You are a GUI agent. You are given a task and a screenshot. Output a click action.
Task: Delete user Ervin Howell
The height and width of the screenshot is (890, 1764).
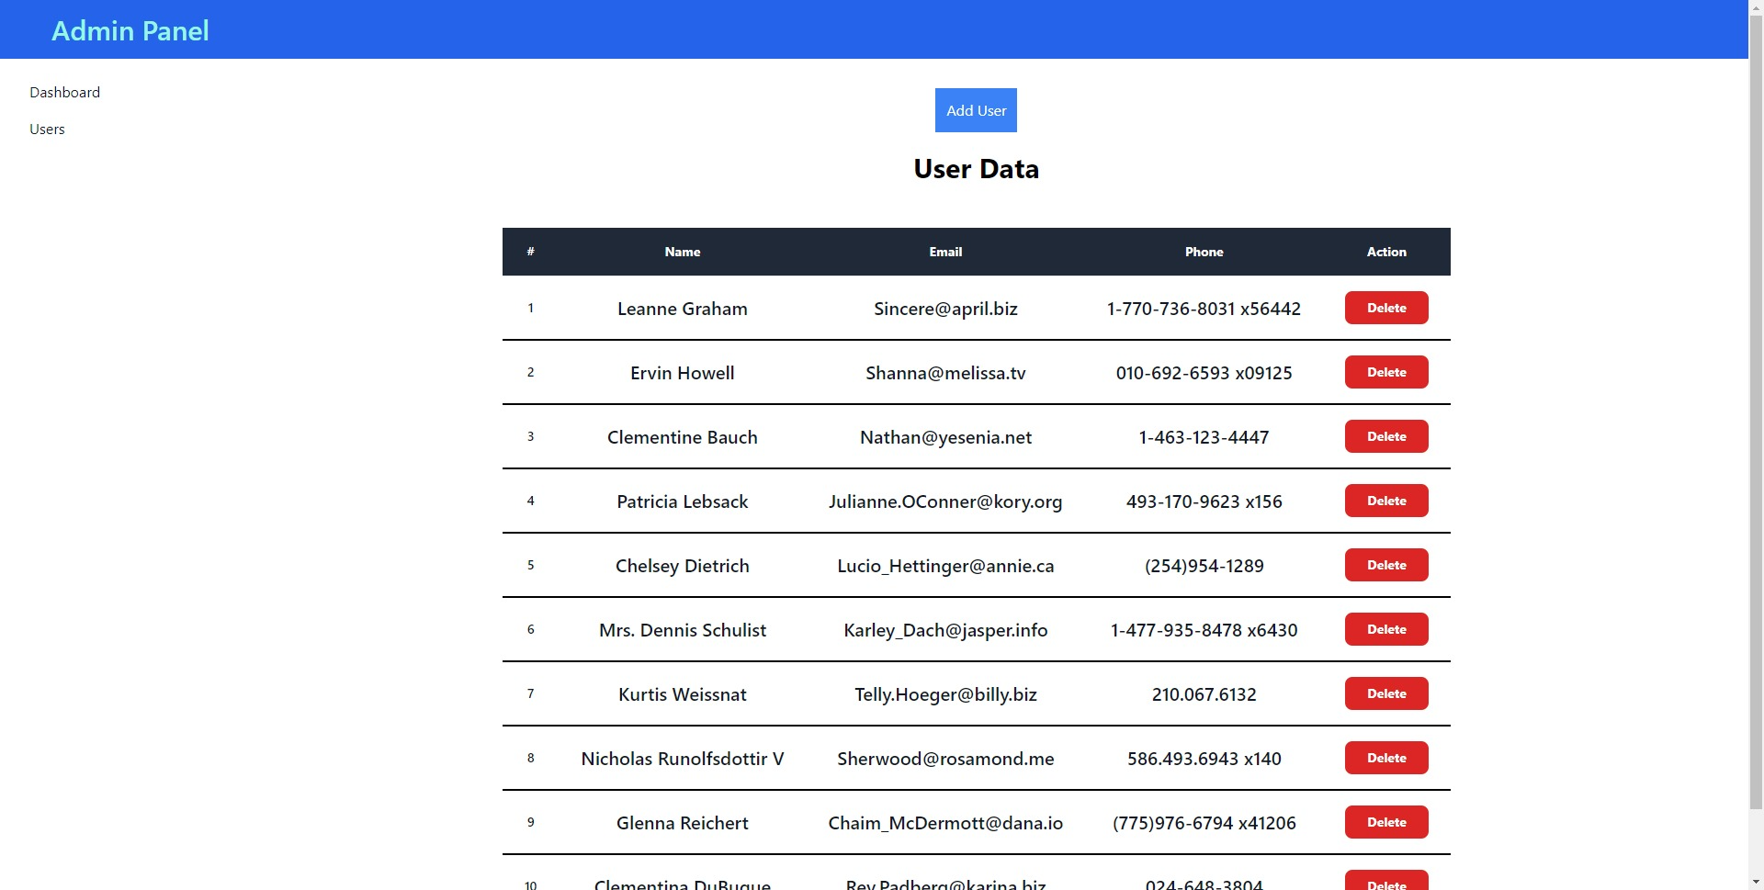1386,372
